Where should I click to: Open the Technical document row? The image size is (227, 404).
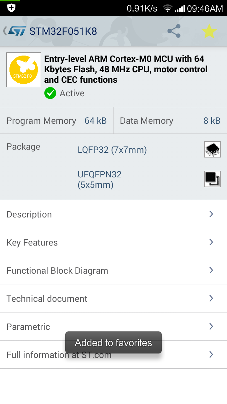point(113,299)
